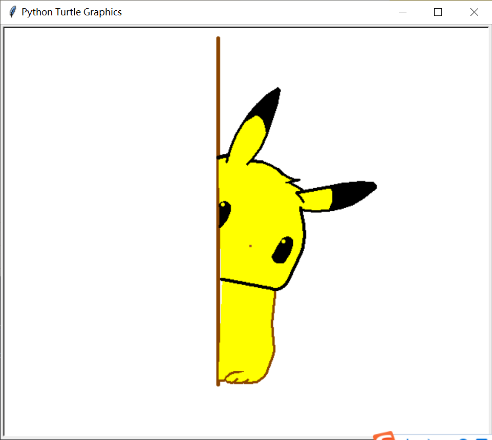This screenshot has height=440, width=492.
Task: Maximize the Python Turtle Graphics window
Action: (x=438, y=12)
